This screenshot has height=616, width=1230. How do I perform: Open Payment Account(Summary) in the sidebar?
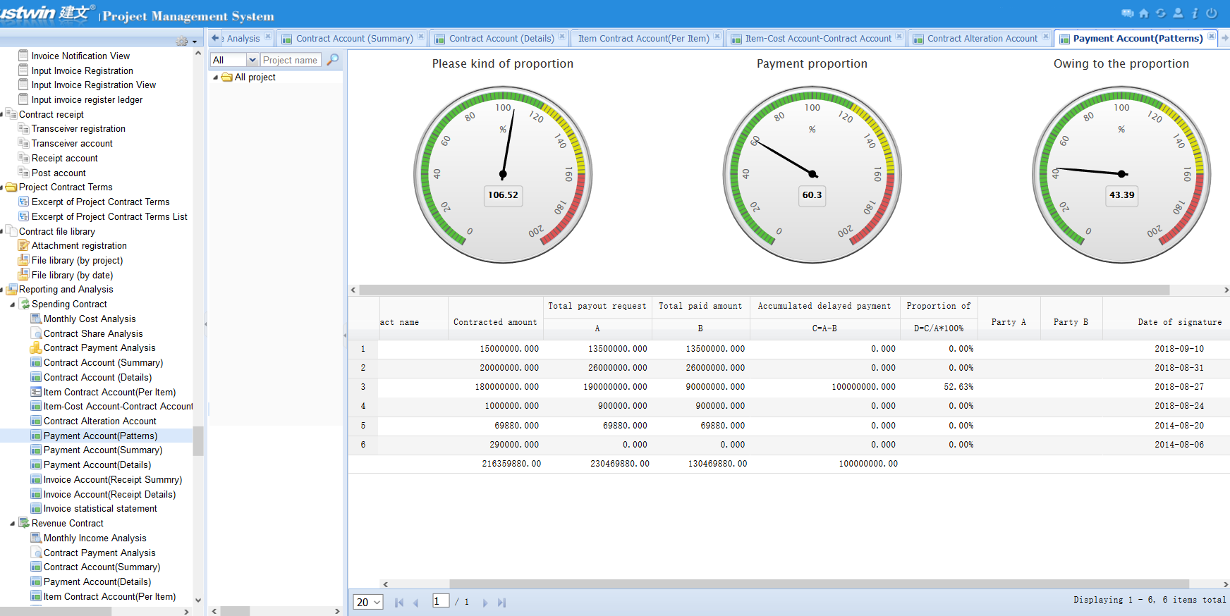103,450
